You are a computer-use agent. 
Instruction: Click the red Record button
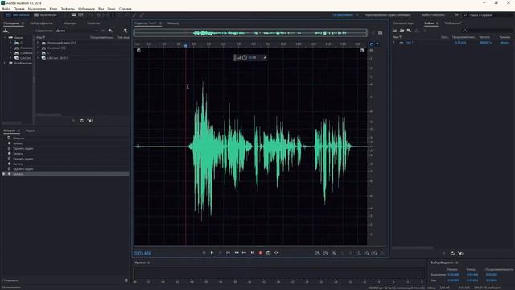pos(261,253)
